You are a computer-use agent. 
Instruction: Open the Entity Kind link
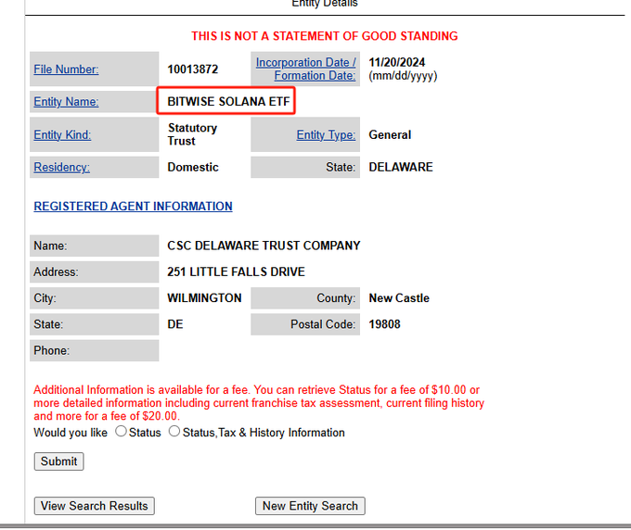[62, 134]
